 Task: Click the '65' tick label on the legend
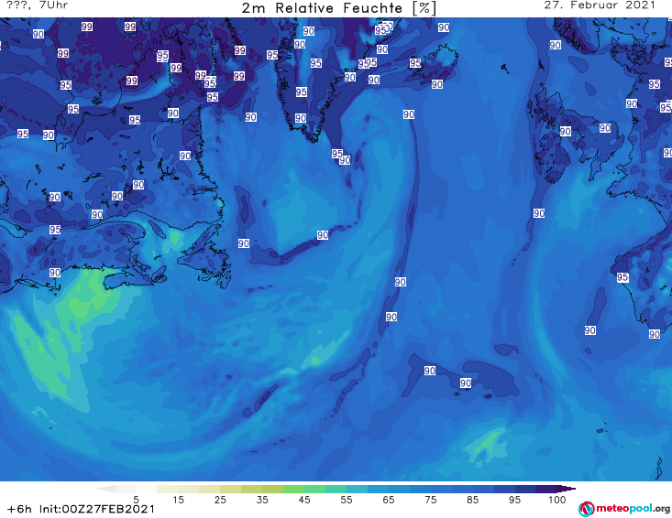click(x=389, y=500)
